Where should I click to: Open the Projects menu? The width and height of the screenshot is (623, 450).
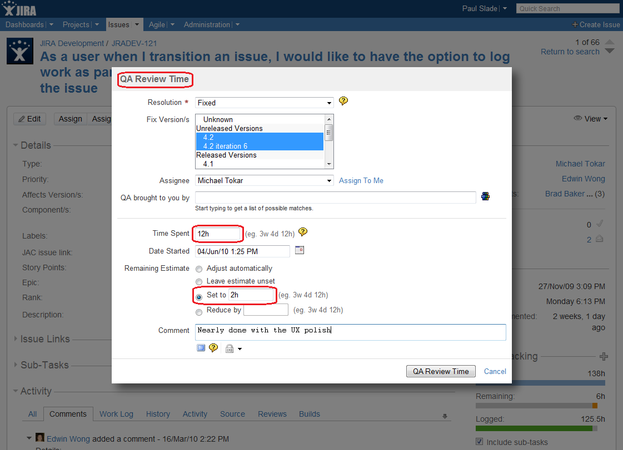coord(81,24)
